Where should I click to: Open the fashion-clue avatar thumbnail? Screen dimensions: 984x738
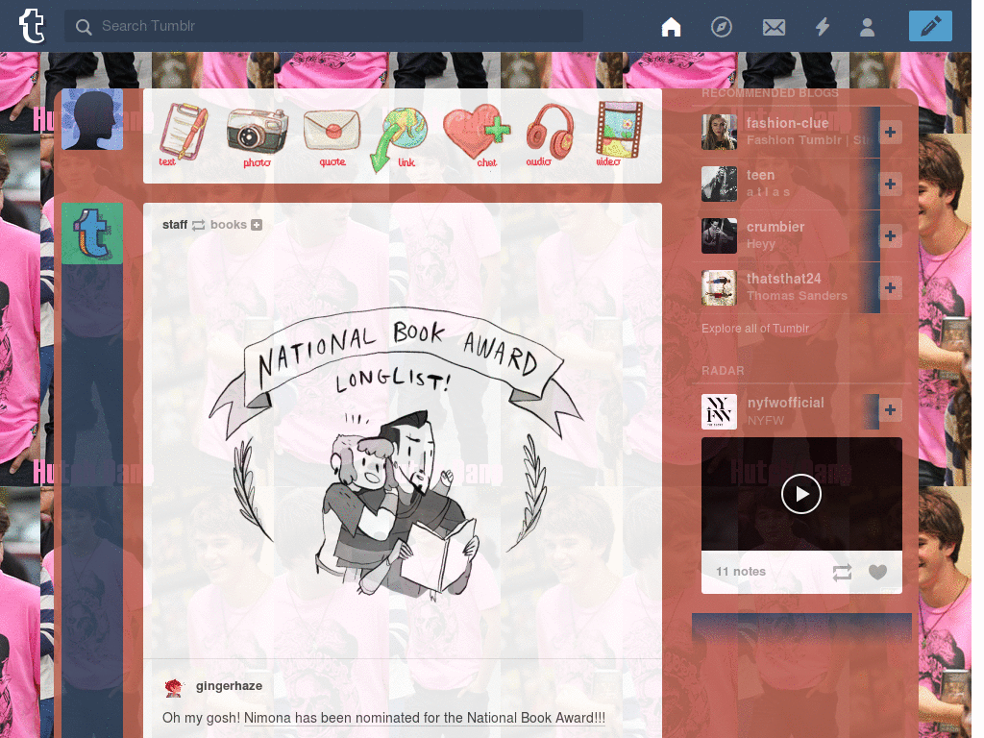[719, 132]
